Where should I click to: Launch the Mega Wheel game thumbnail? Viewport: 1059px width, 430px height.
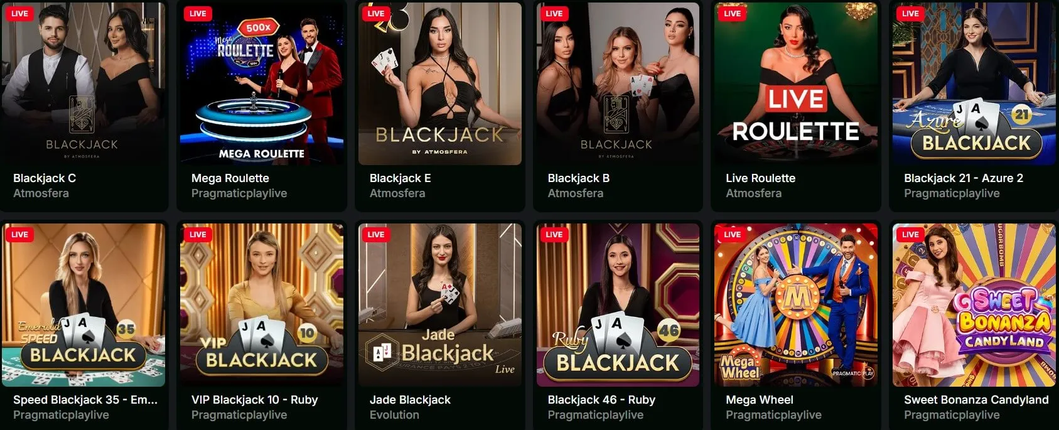796,305
